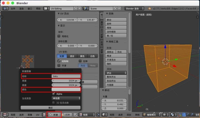200x118 pixels.
Task: Delete the Scene with X icon
Action: [119, 9]
